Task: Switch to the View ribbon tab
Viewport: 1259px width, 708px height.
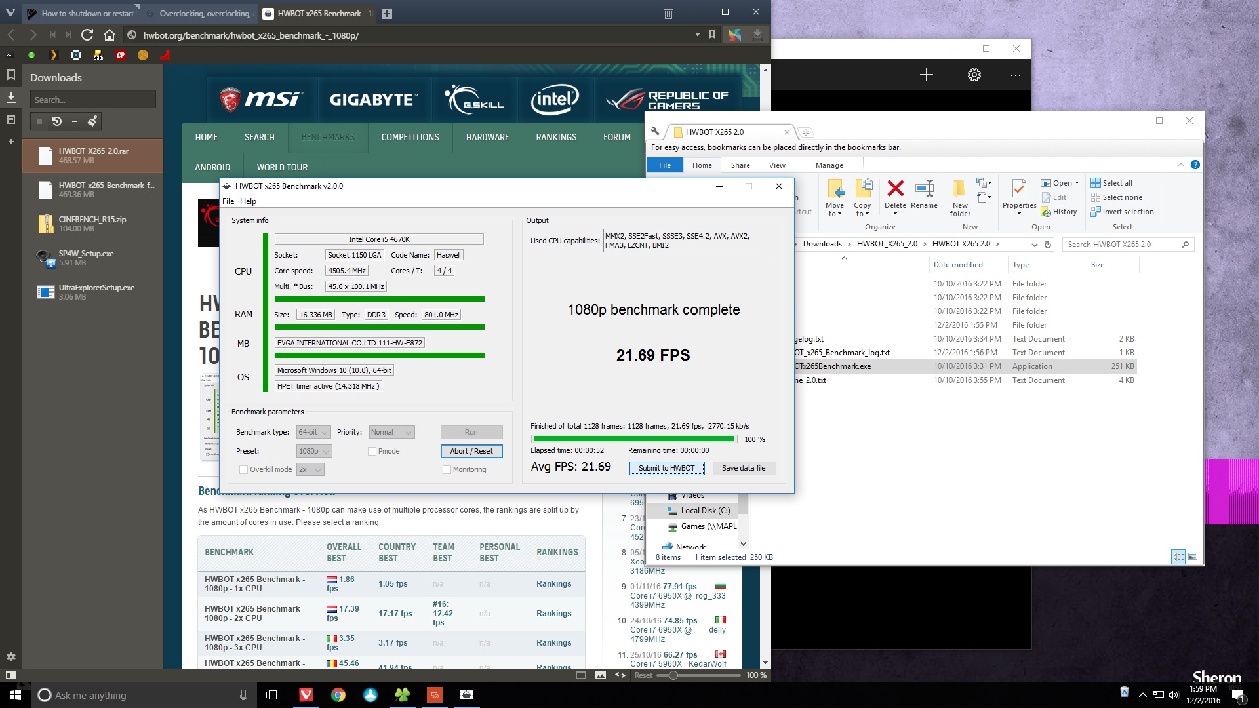Action: 777,165
